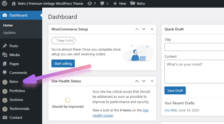Click the Quick Draft Title field
This screenshot has height=124, width=224.
click(194, 47)
